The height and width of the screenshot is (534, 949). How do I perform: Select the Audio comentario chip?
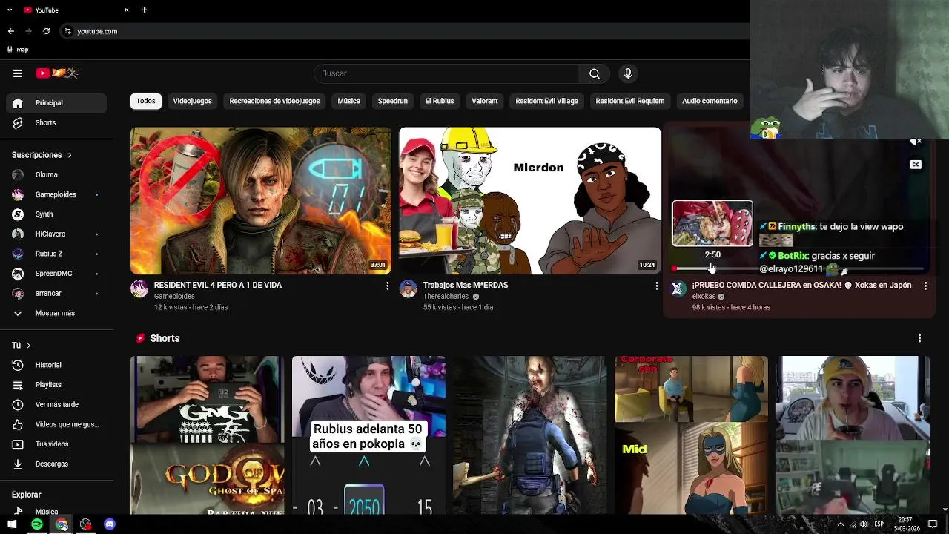click(x=710, y=101)
